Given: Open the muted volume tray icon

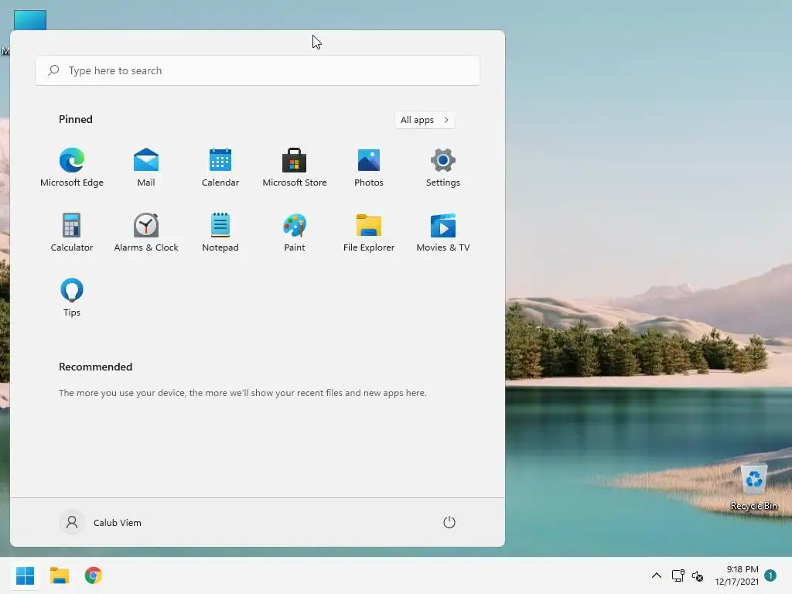Looking at the screenshot, I should (698, 575).
